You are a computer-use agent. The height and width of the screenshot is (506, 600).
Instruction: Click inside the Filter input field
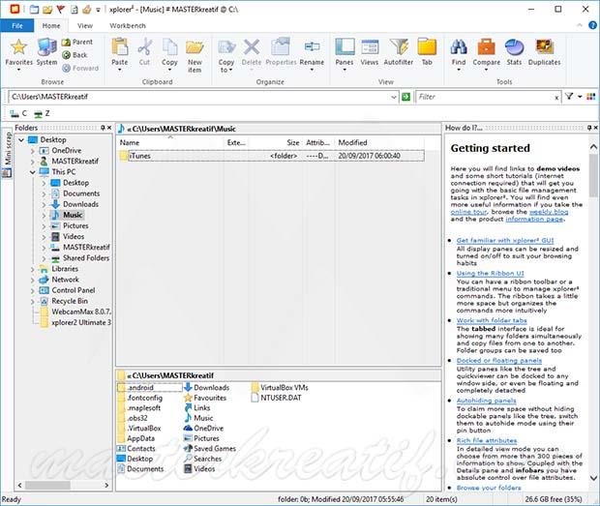point(485,97)
